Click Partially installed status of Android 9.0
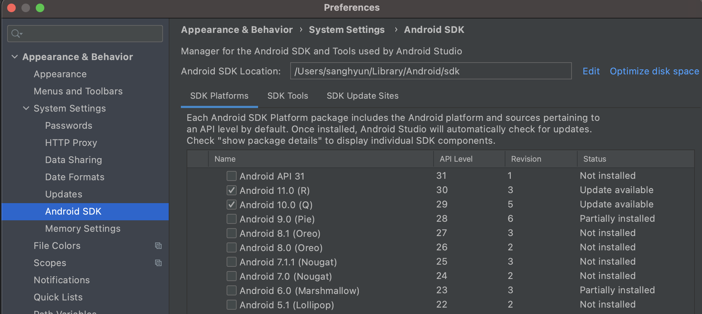The height and width of the screenshot is (314, 702). coord(617,219)
